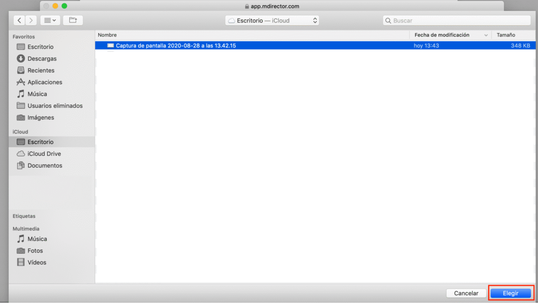Select the Captura de pantalla 2020-08-28 file
The height and width of the screenshot is (303, 538).
175,46
